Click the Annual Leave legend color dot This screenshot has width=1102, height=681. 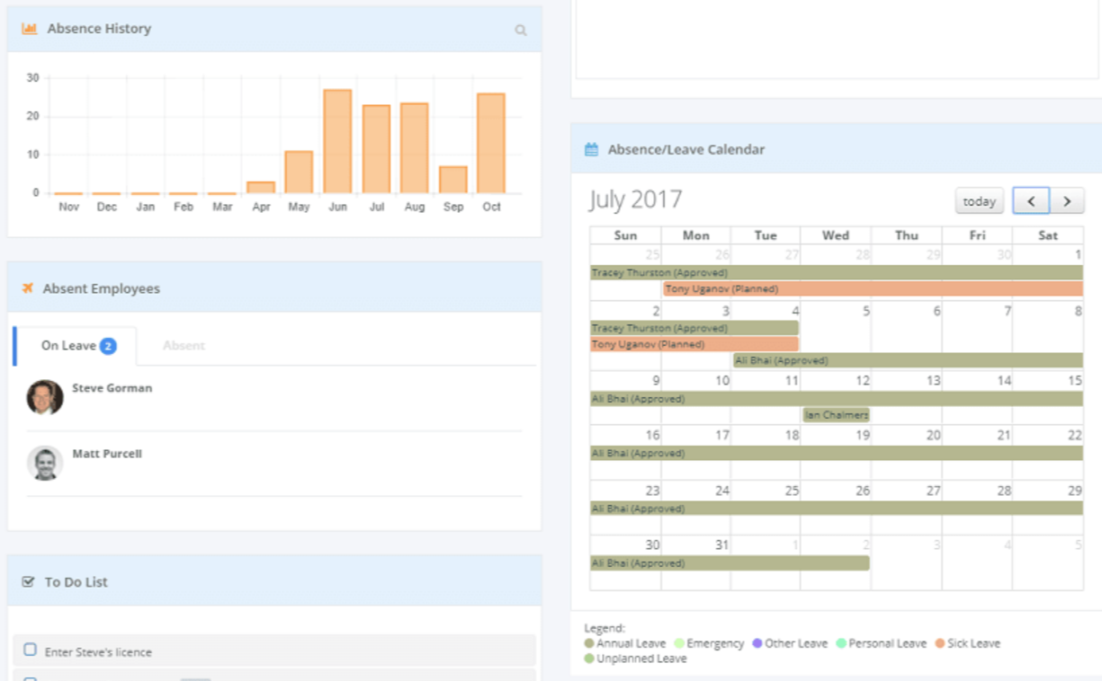(x=589, y=644)
